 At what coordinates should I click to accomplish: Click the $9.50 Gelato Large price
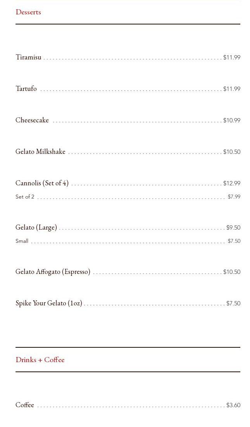pos(233,228)
